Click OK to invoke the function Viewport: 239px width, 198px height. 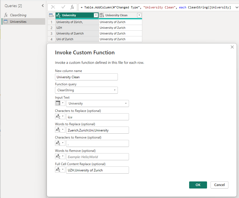click(x=198, y=185)
